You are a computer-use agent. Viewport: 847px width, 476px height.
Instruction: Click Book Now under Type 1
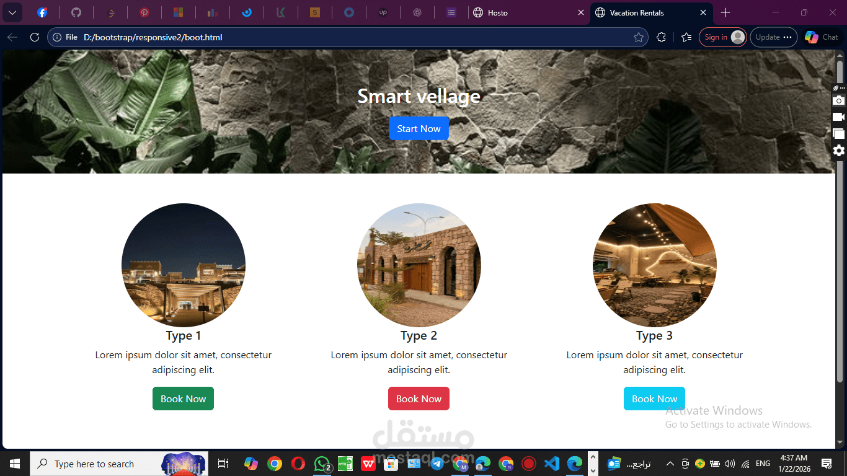coord(183,399)
